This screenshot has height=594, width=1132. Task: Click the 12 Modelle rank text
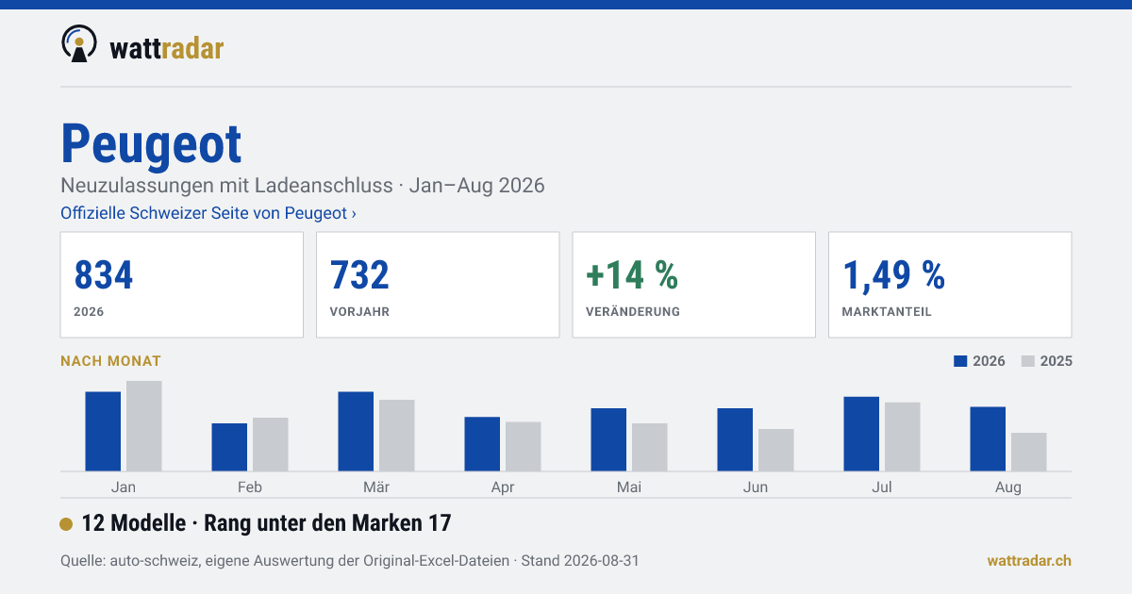267,522
